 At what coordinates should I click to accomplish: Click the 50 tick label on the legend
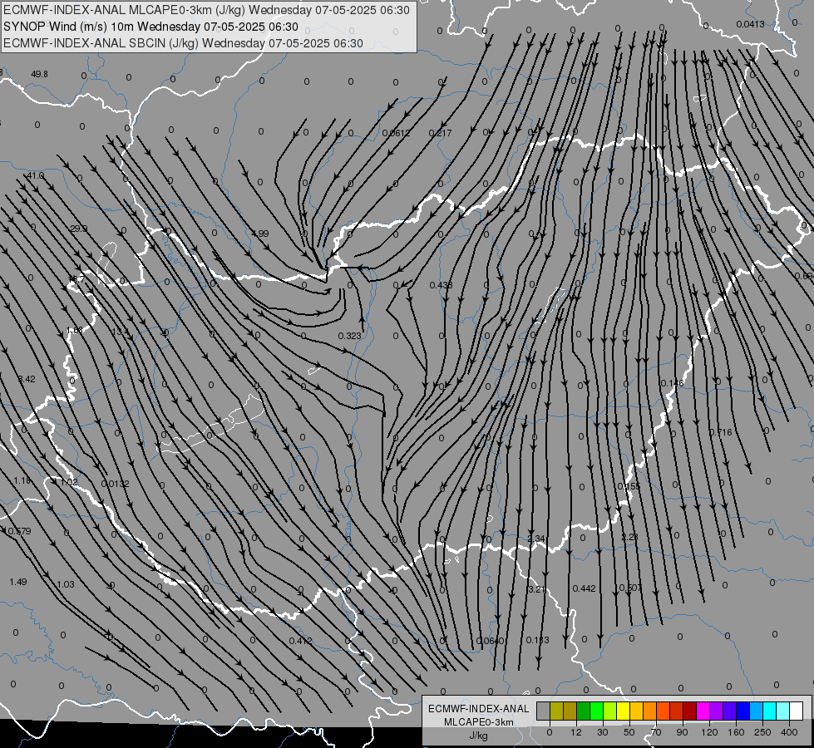pos(629,732)
